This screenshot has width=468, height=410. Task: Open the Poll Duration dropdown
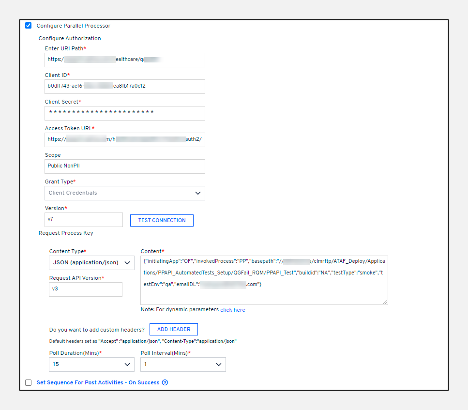[91, 364]
